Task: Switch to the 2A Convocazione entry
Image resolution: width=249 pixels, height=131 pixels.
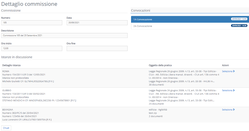Action: [x=143, y=26]
